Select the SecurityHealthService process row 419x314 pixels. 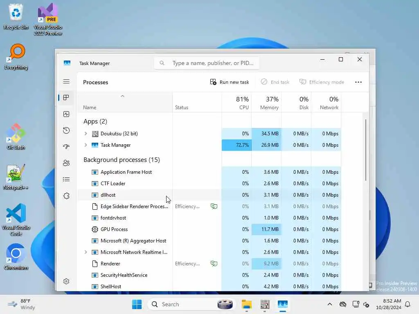point(209,275)
